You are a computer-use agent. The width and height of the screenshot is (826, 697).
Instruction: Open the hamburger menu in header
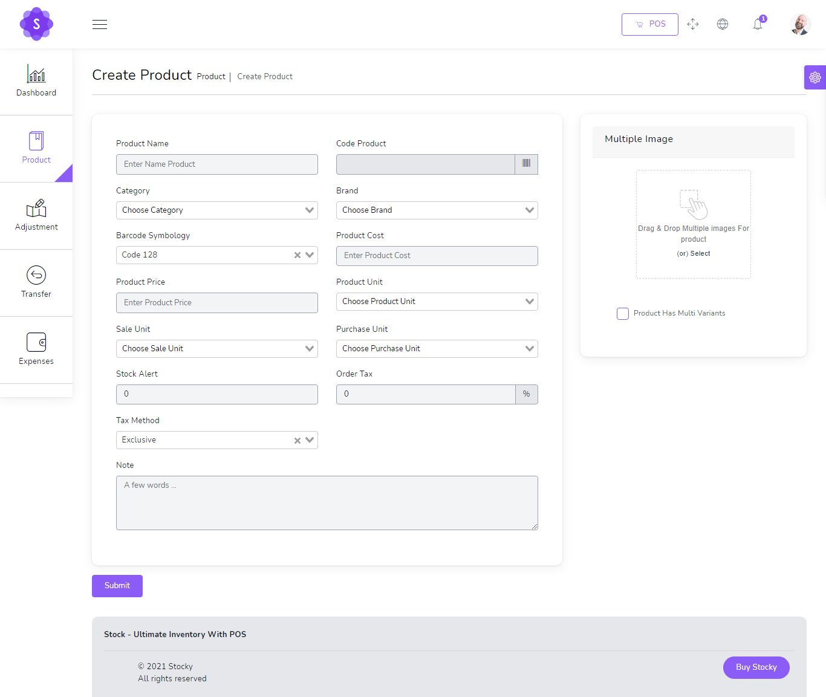(100, 24)
